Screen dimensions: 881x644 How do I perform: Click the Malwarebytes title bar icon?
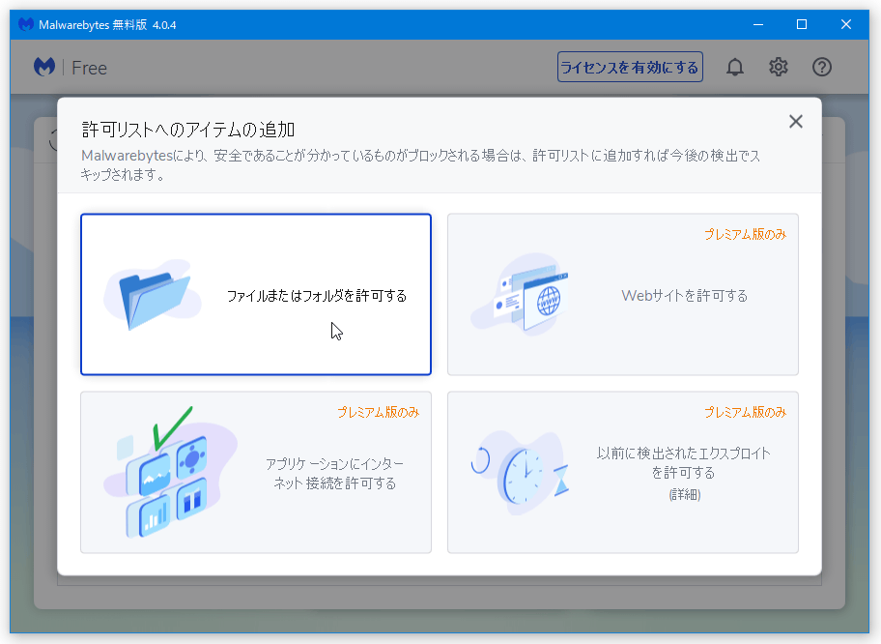coord(25,24)
